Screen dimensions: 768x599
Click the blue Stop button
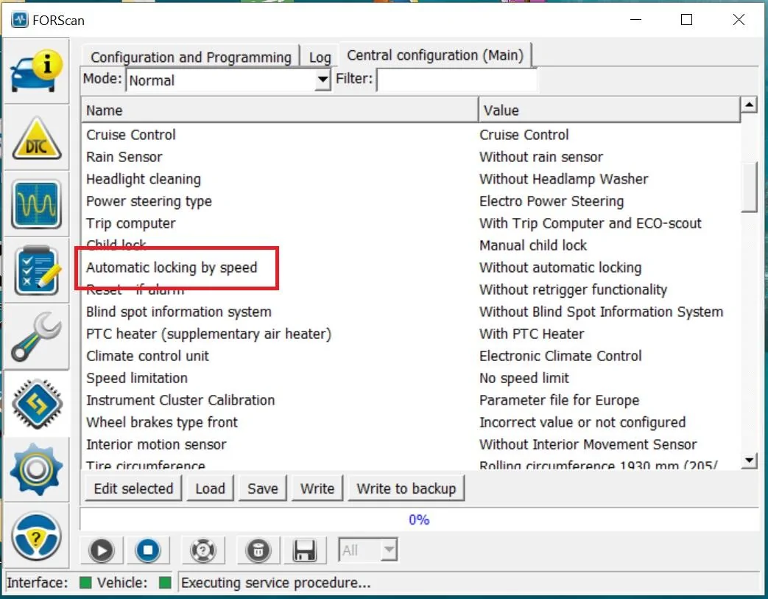pyautogui.click(x=148, y=550)
